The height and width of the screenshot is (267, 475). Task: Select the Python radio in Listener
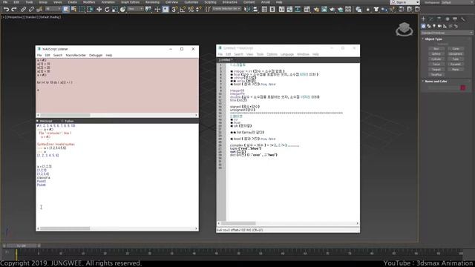pos(68,121)
